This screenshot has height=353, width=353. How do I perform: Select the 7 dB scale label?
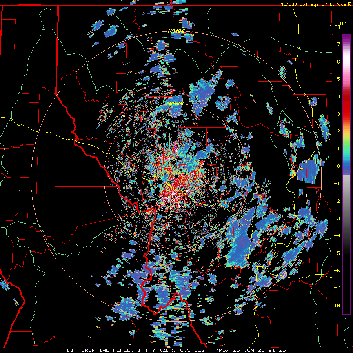tap(338, 44)
